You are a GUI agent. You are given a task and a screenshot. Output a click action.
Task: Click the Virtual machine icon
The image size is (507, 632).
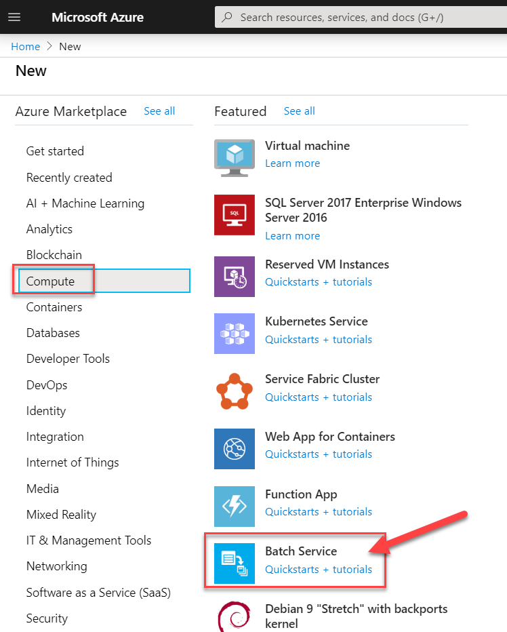[x=235, y=158]
